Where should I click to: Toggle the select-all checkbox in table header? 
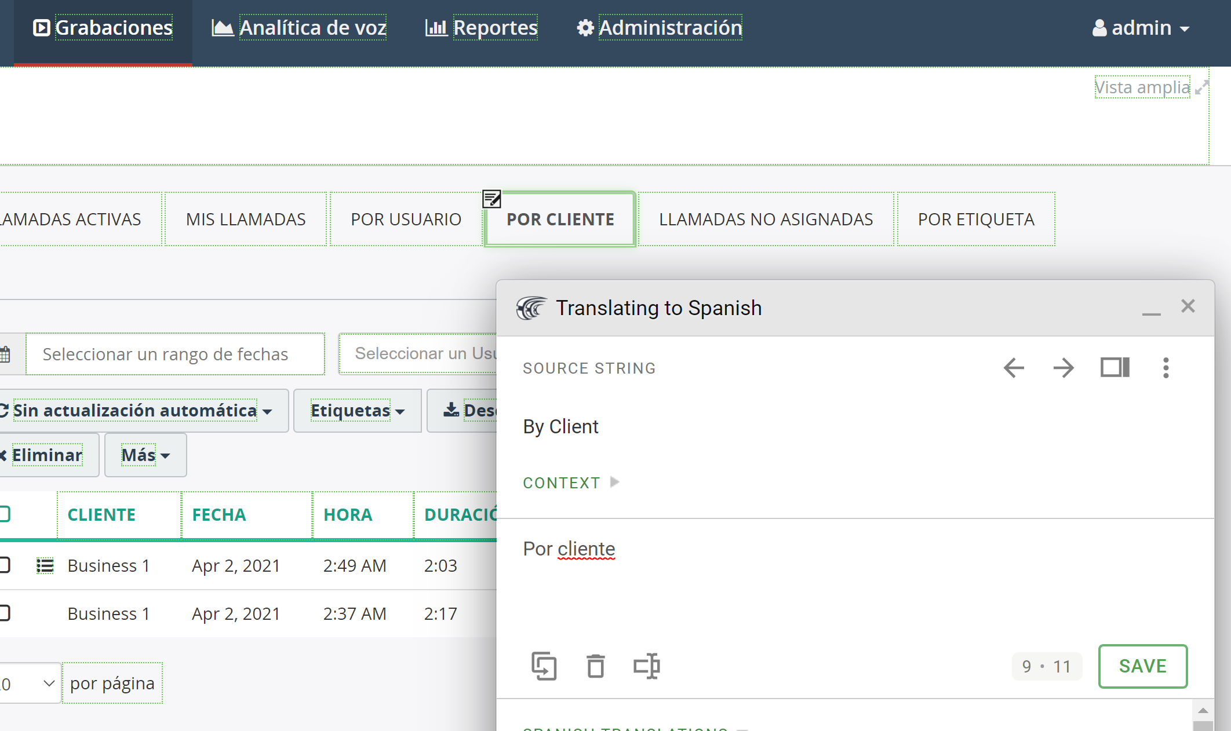pyautogui.click(x=5, y=514)
